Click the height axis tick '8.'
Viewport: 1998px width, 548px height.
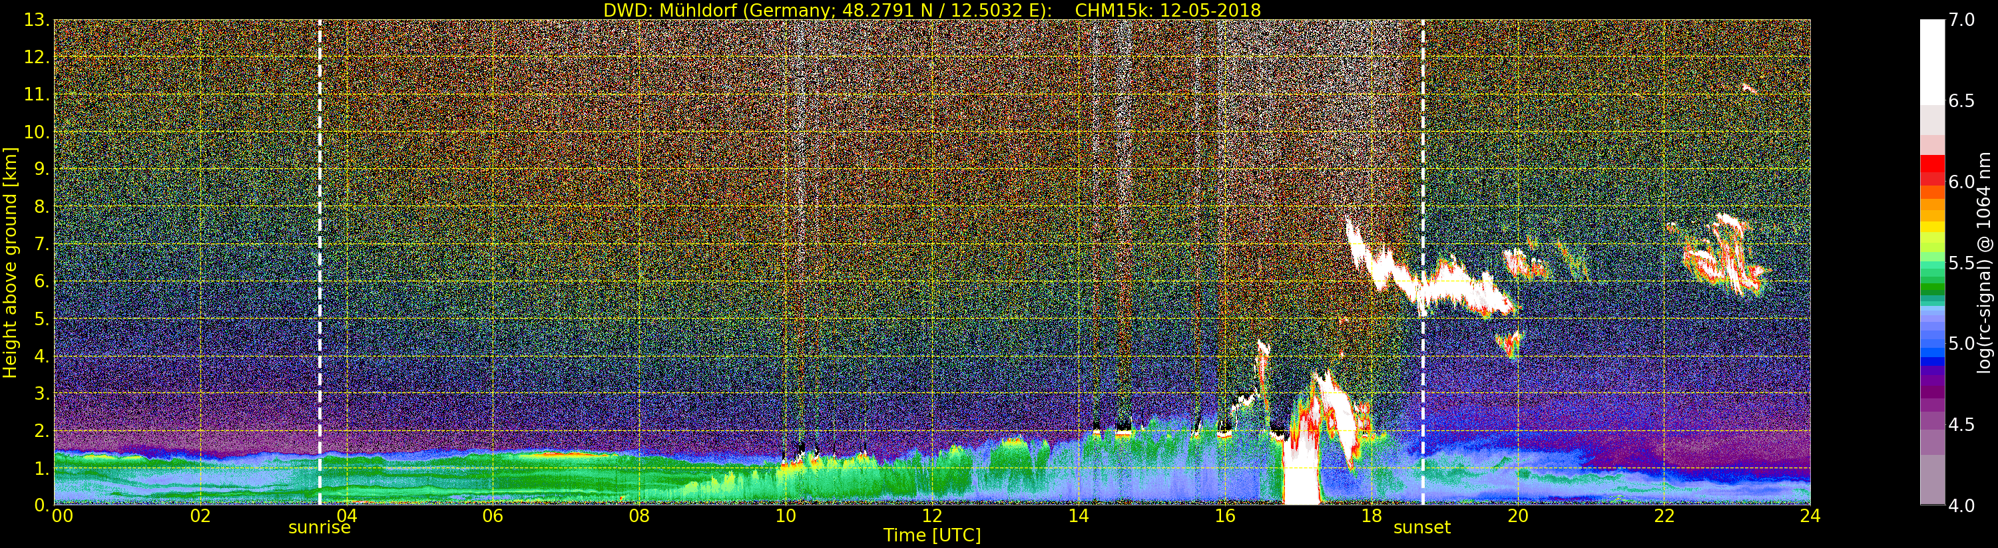click(41, 206)
